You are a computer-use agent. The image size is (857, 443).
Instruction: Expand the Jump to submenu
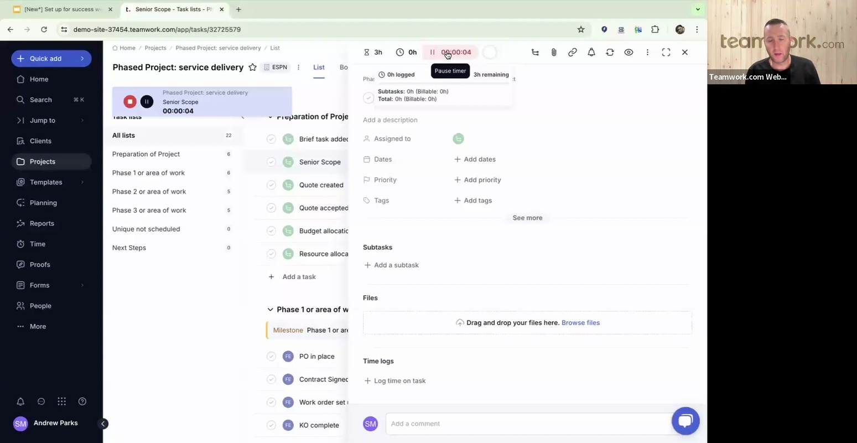tap(82, 120)
